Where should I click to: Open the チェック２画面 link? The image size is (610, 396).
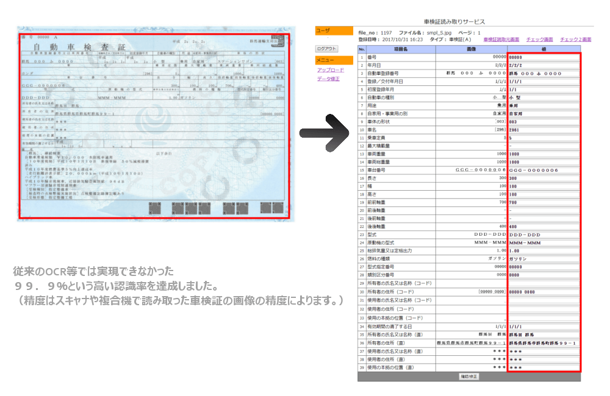pos(575,39)
